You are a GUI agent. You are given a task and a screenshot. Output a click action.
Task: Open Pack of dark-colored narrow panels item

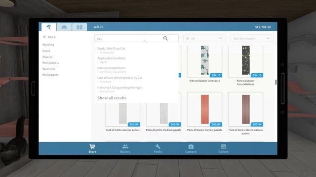coord(245,109)
